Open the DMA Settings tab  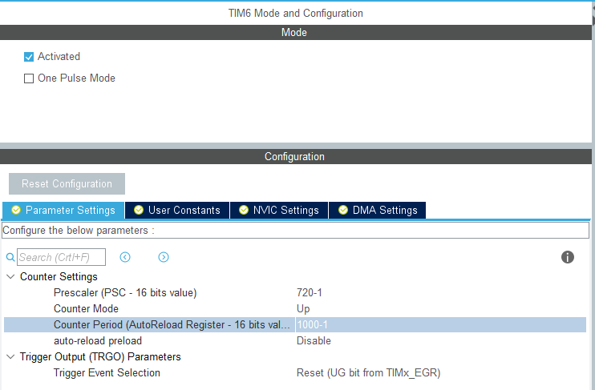click(x=377, y=210)
